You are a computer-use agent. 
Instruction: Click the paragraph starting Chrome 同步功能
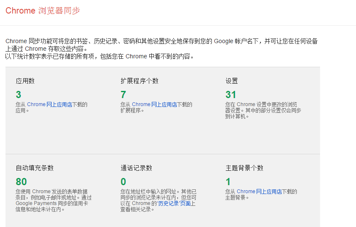tap(162, 45)
